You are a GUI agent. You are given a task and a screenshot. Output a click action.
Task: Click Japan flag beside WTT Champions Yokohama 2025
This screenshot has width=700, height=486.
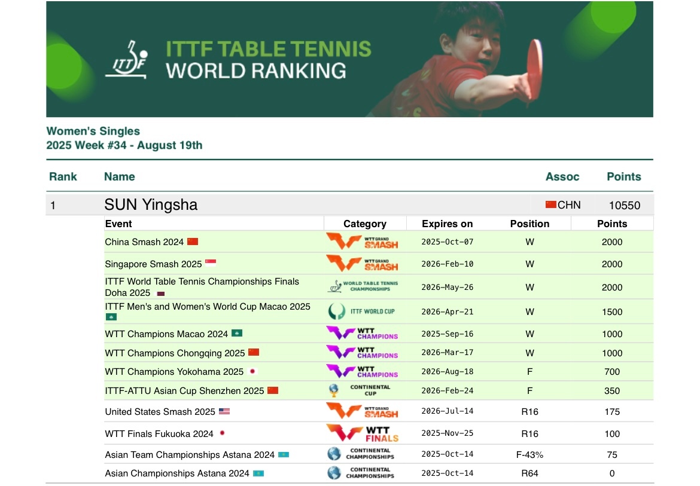252,371
